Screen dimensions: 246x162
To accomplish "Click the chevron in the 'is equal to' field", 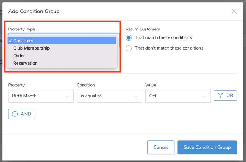I will (x=136, y=96).
